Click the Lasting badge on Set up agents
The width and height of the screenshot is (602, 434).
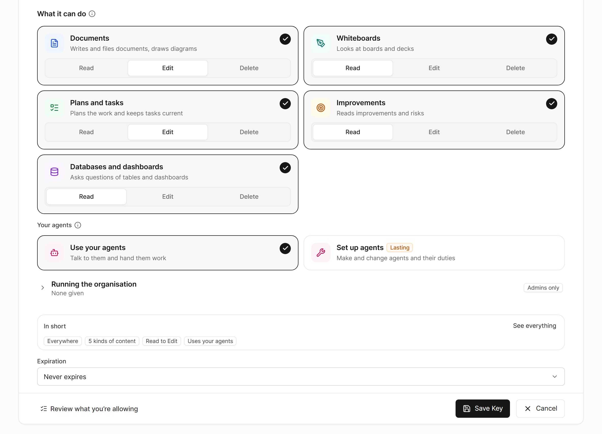(399, 247)
